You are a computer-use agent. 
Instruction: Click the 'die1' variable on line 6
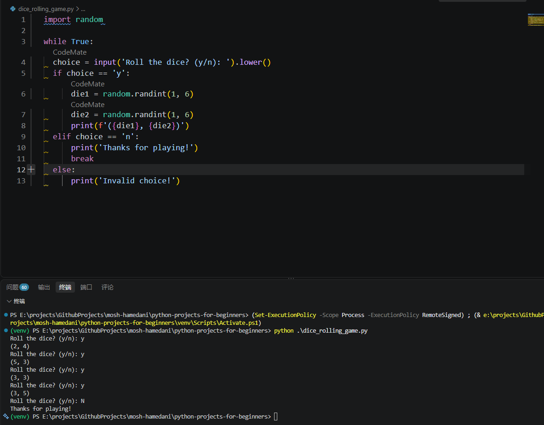point(80,94)
